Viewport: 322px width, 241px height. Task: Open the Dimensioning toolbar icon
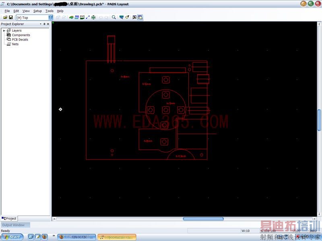82,18
